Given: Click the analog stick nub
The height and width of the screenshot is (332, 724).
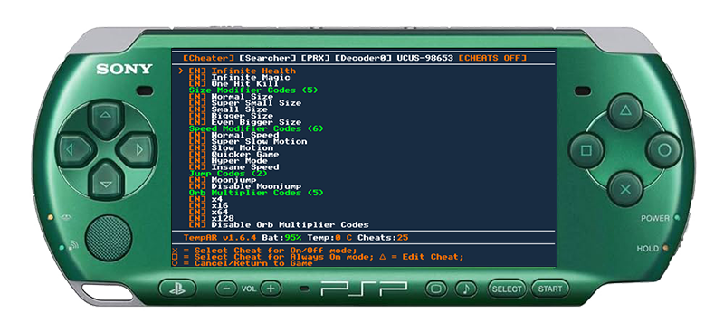Looking at the screenshot, I should pos(109,239).
